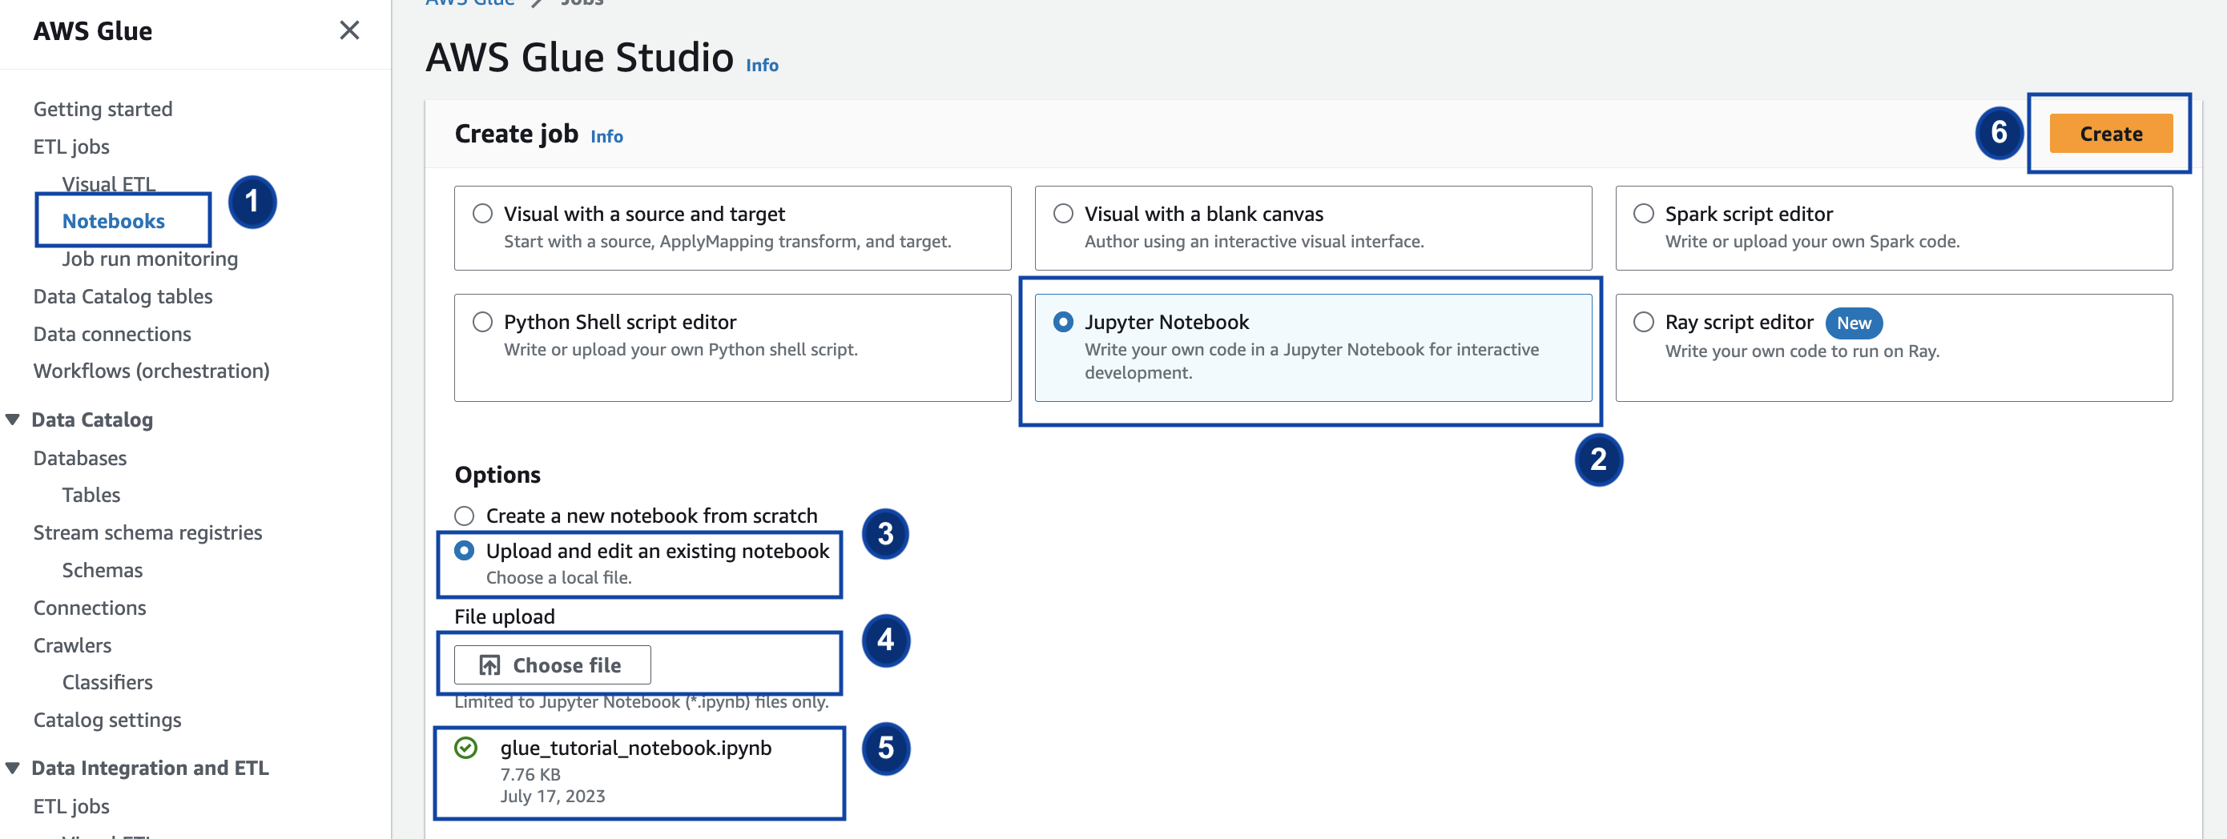Select Visual with a blank canvas option
2227x839 pixels.
coord(1062,214)
